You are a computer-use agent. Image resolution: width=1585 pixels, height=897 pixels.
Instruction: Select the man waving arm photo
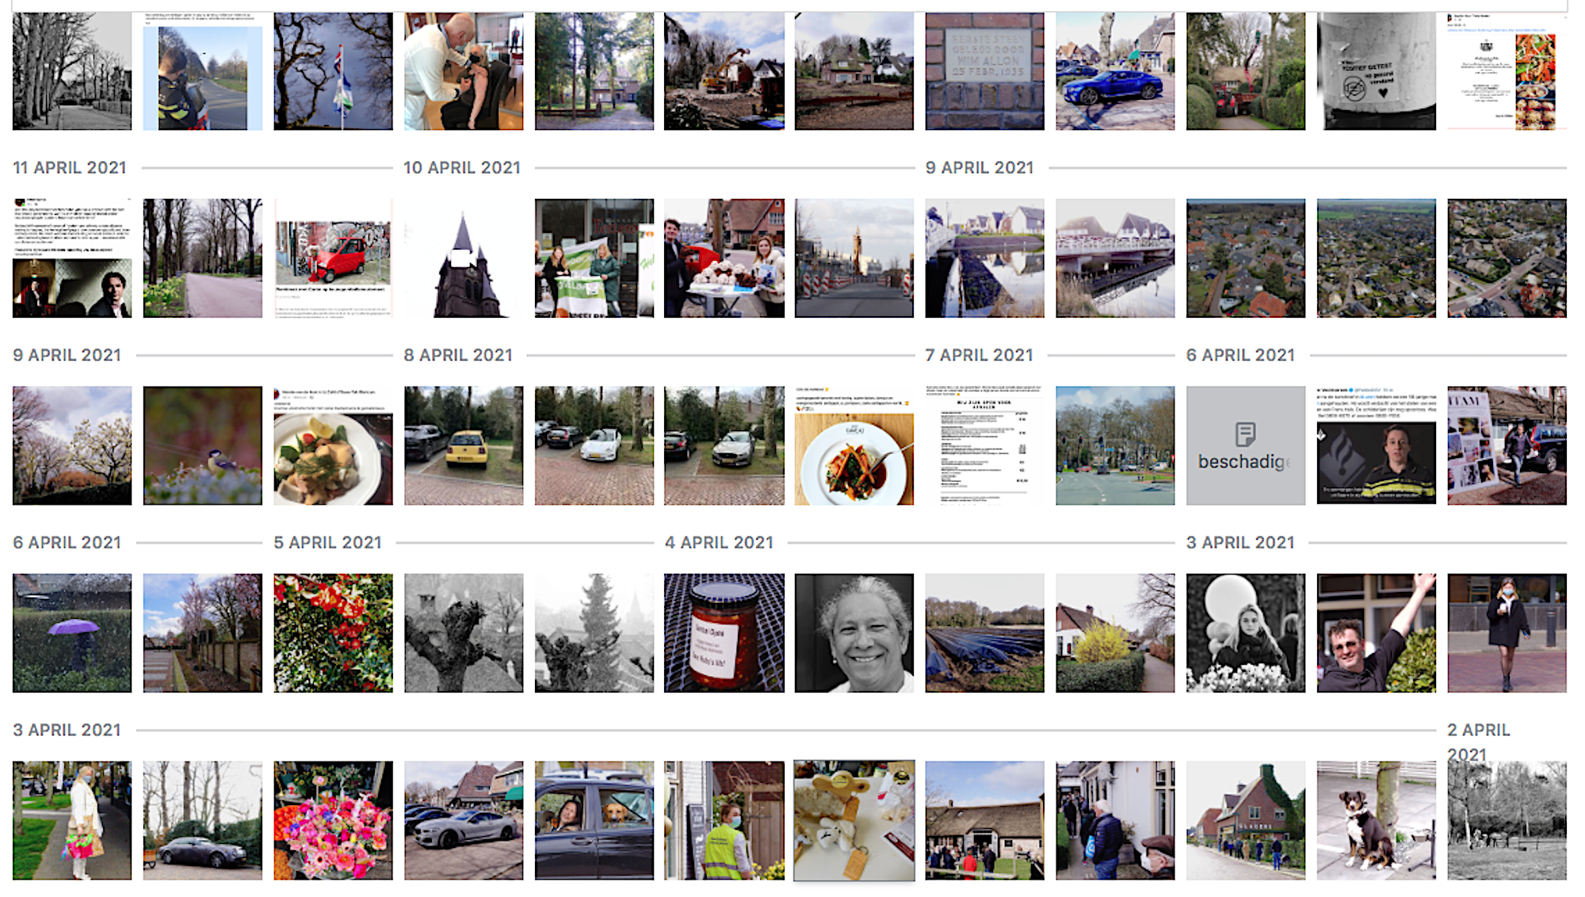1376,633
